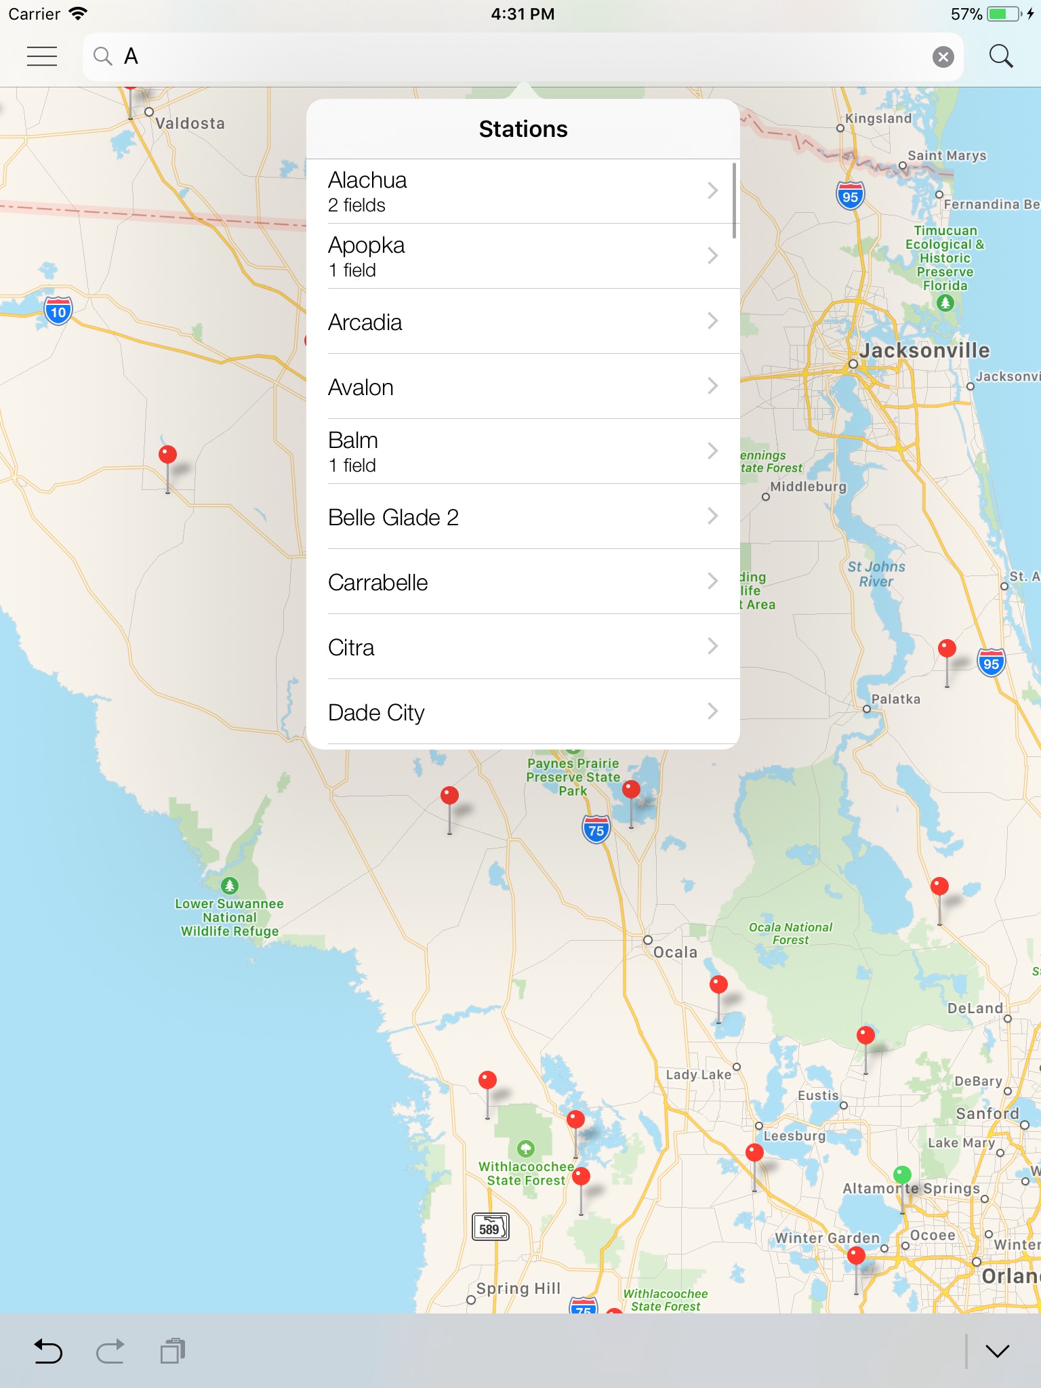Expand Arcadia row chevron
The width and height of the screenshot is (1041, 1388).
pos(712,321)
